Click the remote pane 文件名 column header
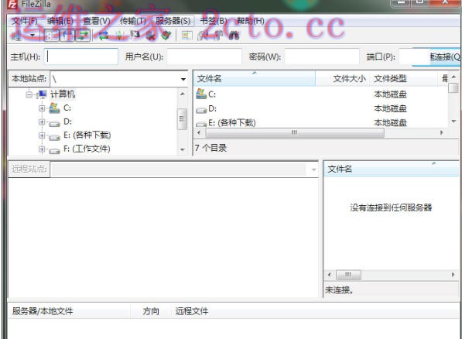This screenshot has height=339, width=462. click(x=392, y=169)
